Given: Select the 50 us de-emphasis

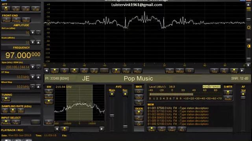Looking at the screenshot, I should tap(139, 113).
